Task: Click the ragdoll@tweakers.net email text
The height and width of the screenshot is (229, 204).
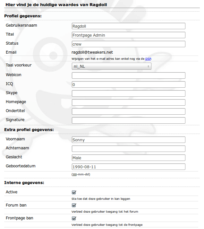Action: tap(92, 52)
